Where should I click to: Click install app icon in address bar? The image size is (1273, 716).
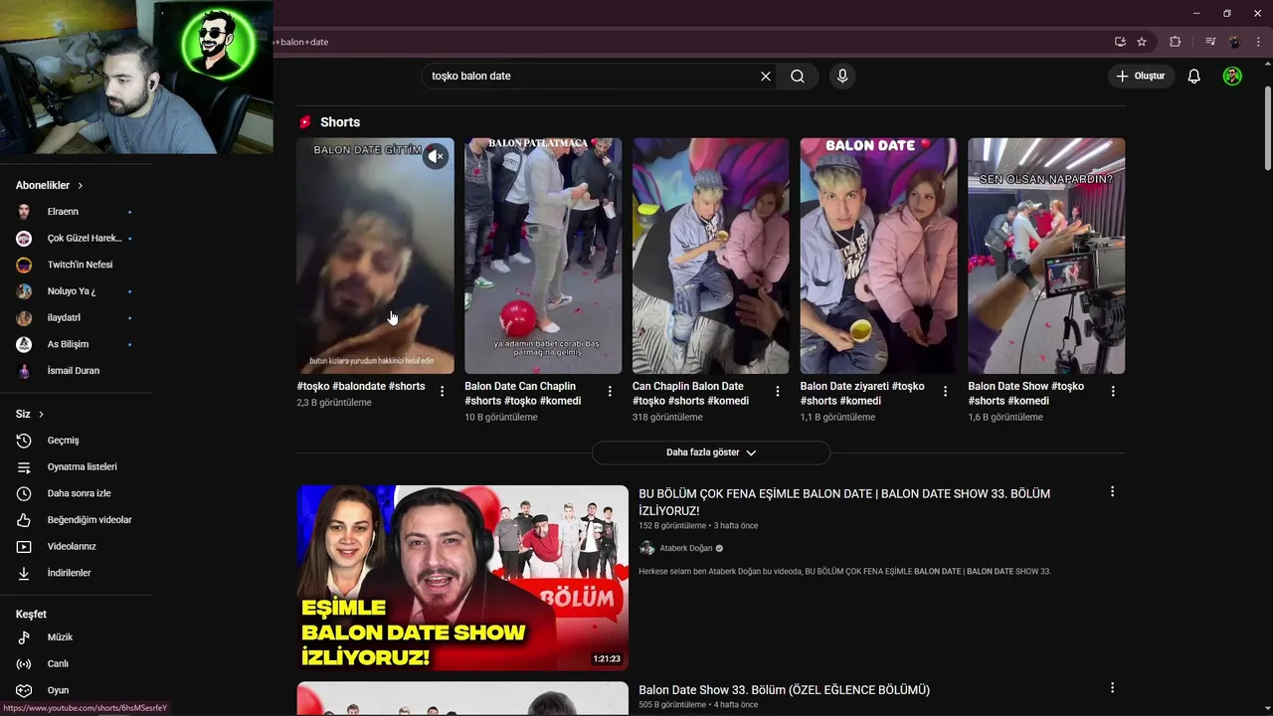click(1120, 42)
